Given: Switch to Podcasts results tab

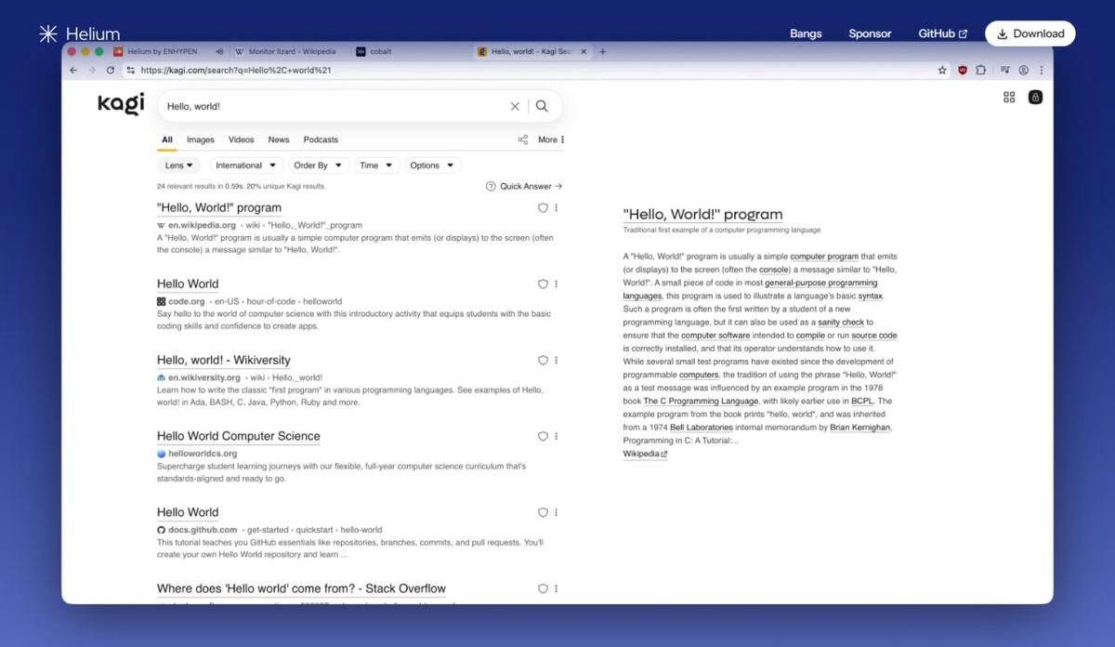Looking at the screenshot, I should tap(321, 139).
